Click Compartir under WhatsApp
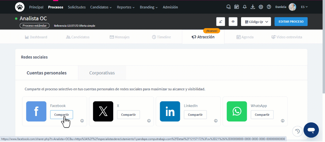 [262, 114]
